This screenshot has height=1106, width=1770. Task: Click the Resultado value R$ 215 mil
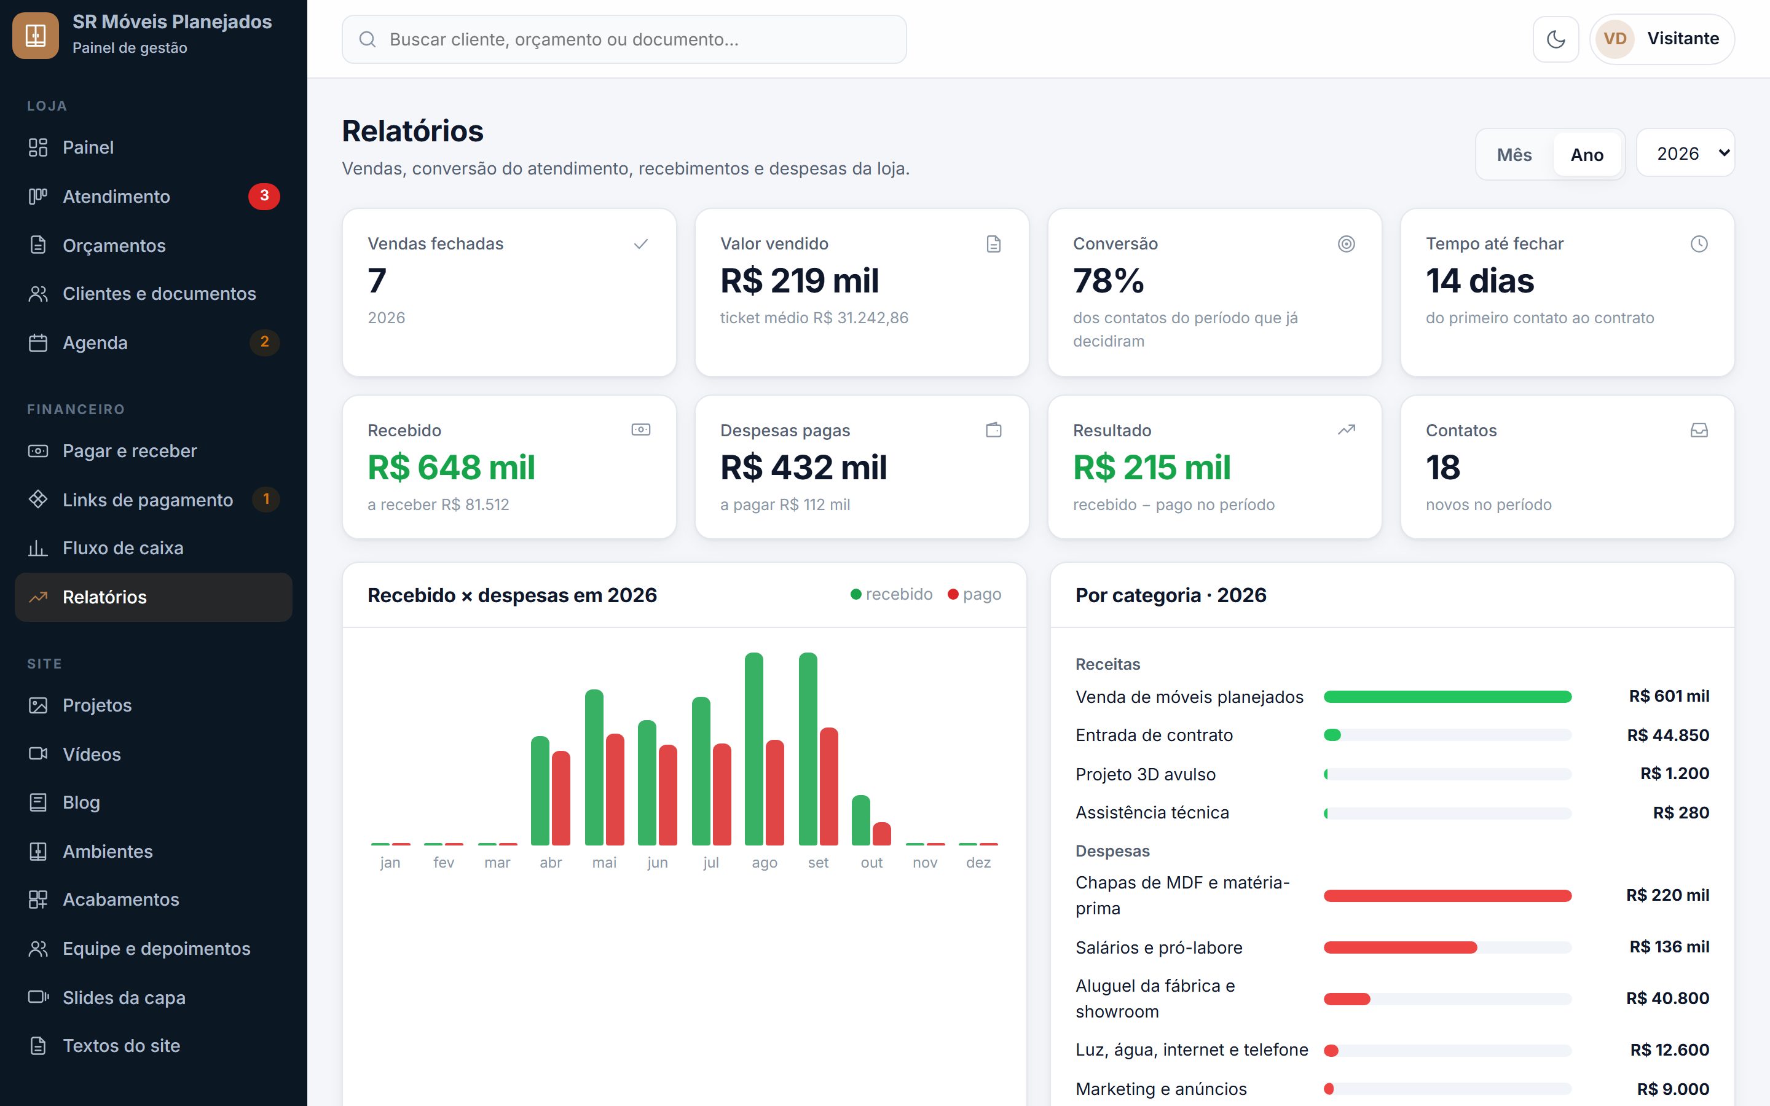click(1152, 468)
